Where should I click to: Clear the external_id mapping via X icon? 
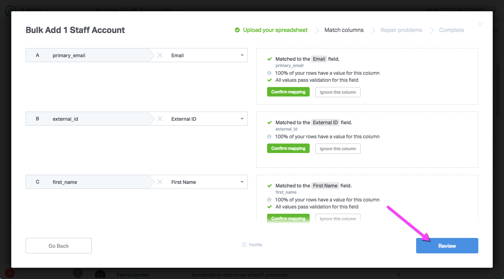[160, 119]
